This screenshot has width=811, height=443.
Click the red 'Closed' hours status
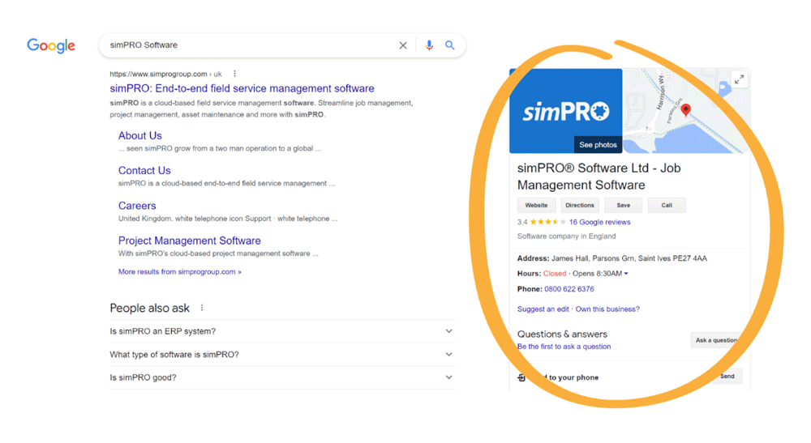[x=555, y=274]
